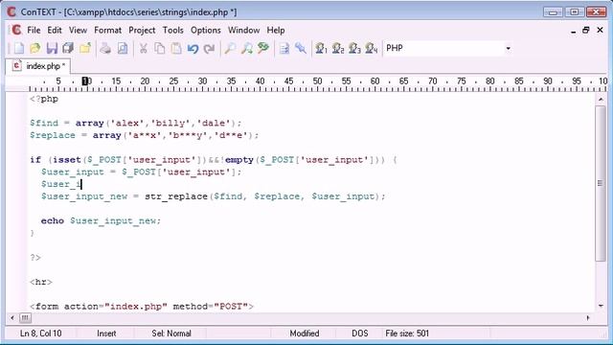Click vertical scrollbar up arrow
This screenshot has height=345, width=613.
[x=601, y=100]
